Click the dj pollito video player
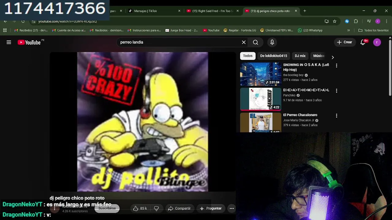 [x=143, y=122]
